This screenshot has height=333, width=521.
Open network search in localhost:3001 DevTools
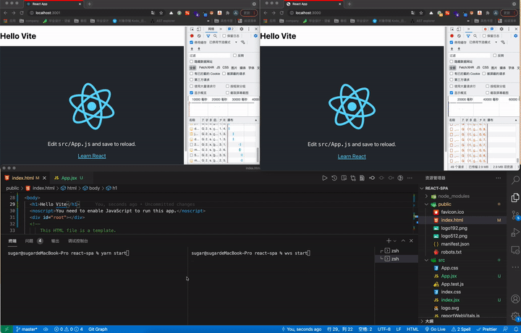(x=216, y=36)
